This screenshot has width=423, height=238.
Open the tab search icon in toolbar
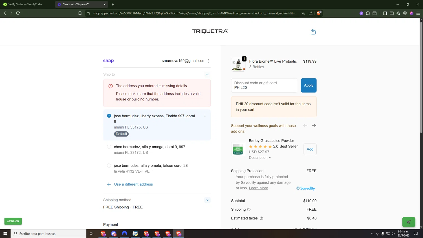click(375, 13)
